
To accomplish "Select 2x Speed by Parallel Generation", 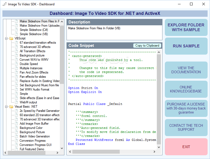I will tap(40, 111).
